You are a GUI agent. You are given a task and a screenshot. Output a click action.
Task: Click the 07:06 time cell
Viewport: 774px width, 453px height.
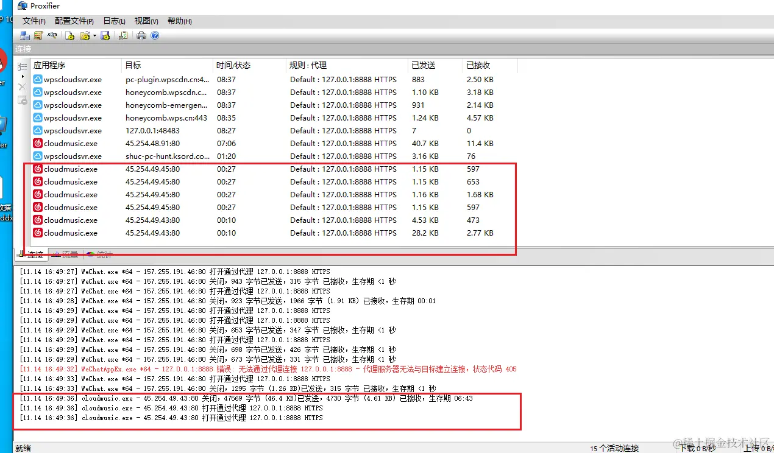pyautogui.click(x=226, y=144)
